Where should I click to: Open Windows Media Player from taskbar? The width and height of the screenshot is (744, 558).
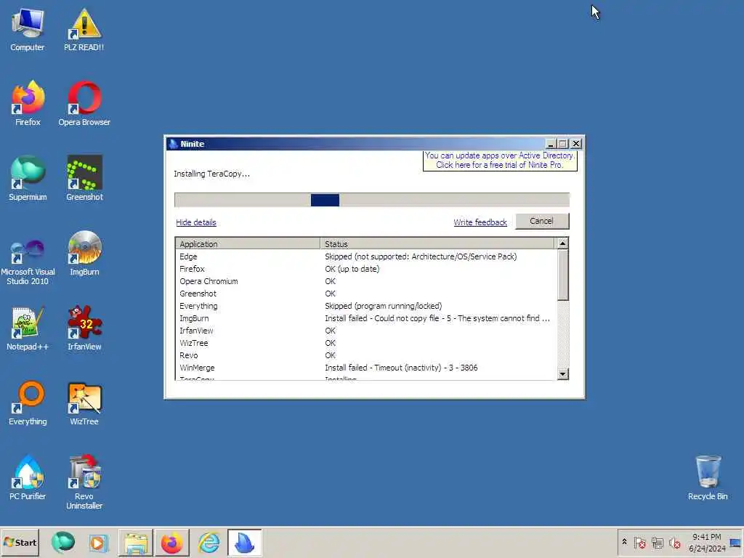[x=99, y=542]
